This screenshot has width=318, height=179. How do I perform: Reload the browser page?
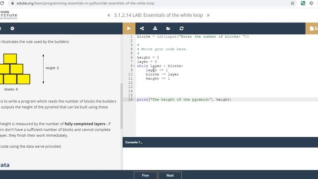tap(2, 3)
